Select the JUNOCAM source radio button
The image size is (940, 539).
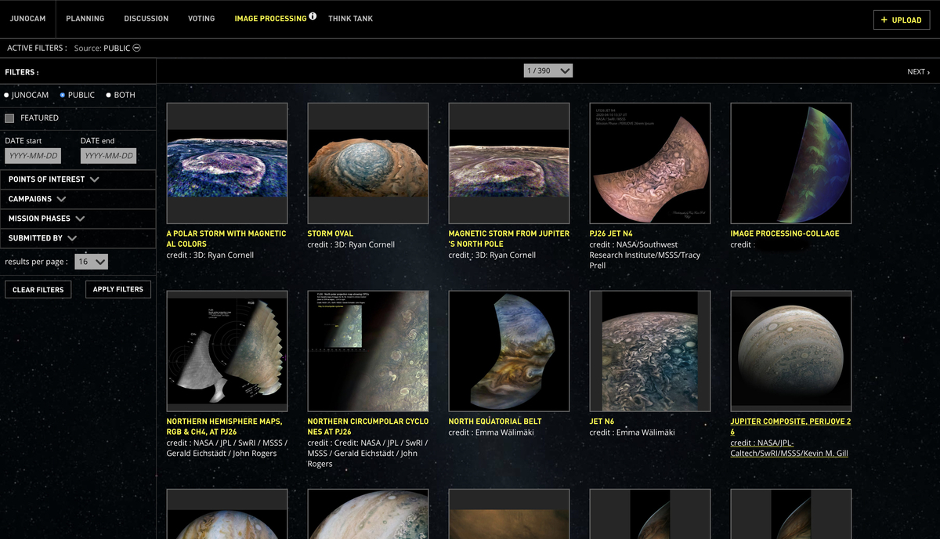pyautogui.click(x=6, y=95)
